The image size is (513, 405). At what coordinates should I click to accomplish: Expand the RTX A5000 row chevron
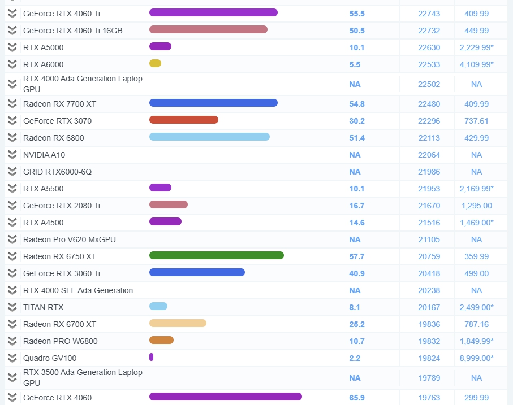[x=12, y=47]
